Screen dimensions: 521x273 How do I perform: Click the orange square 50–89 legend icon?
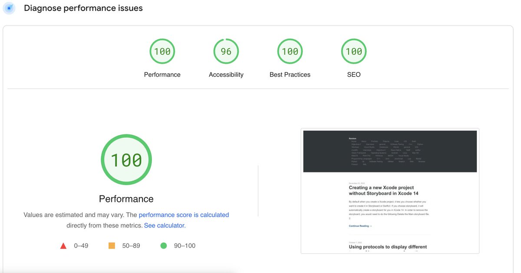click(111, 245)
